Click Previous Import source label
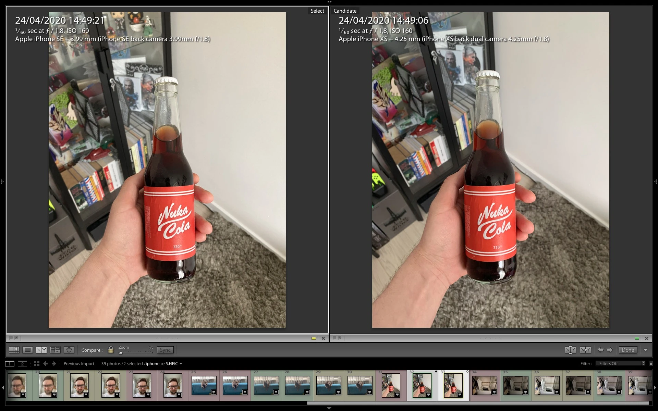658x411 pixels. pyautogui.click(x=79, y=363)
